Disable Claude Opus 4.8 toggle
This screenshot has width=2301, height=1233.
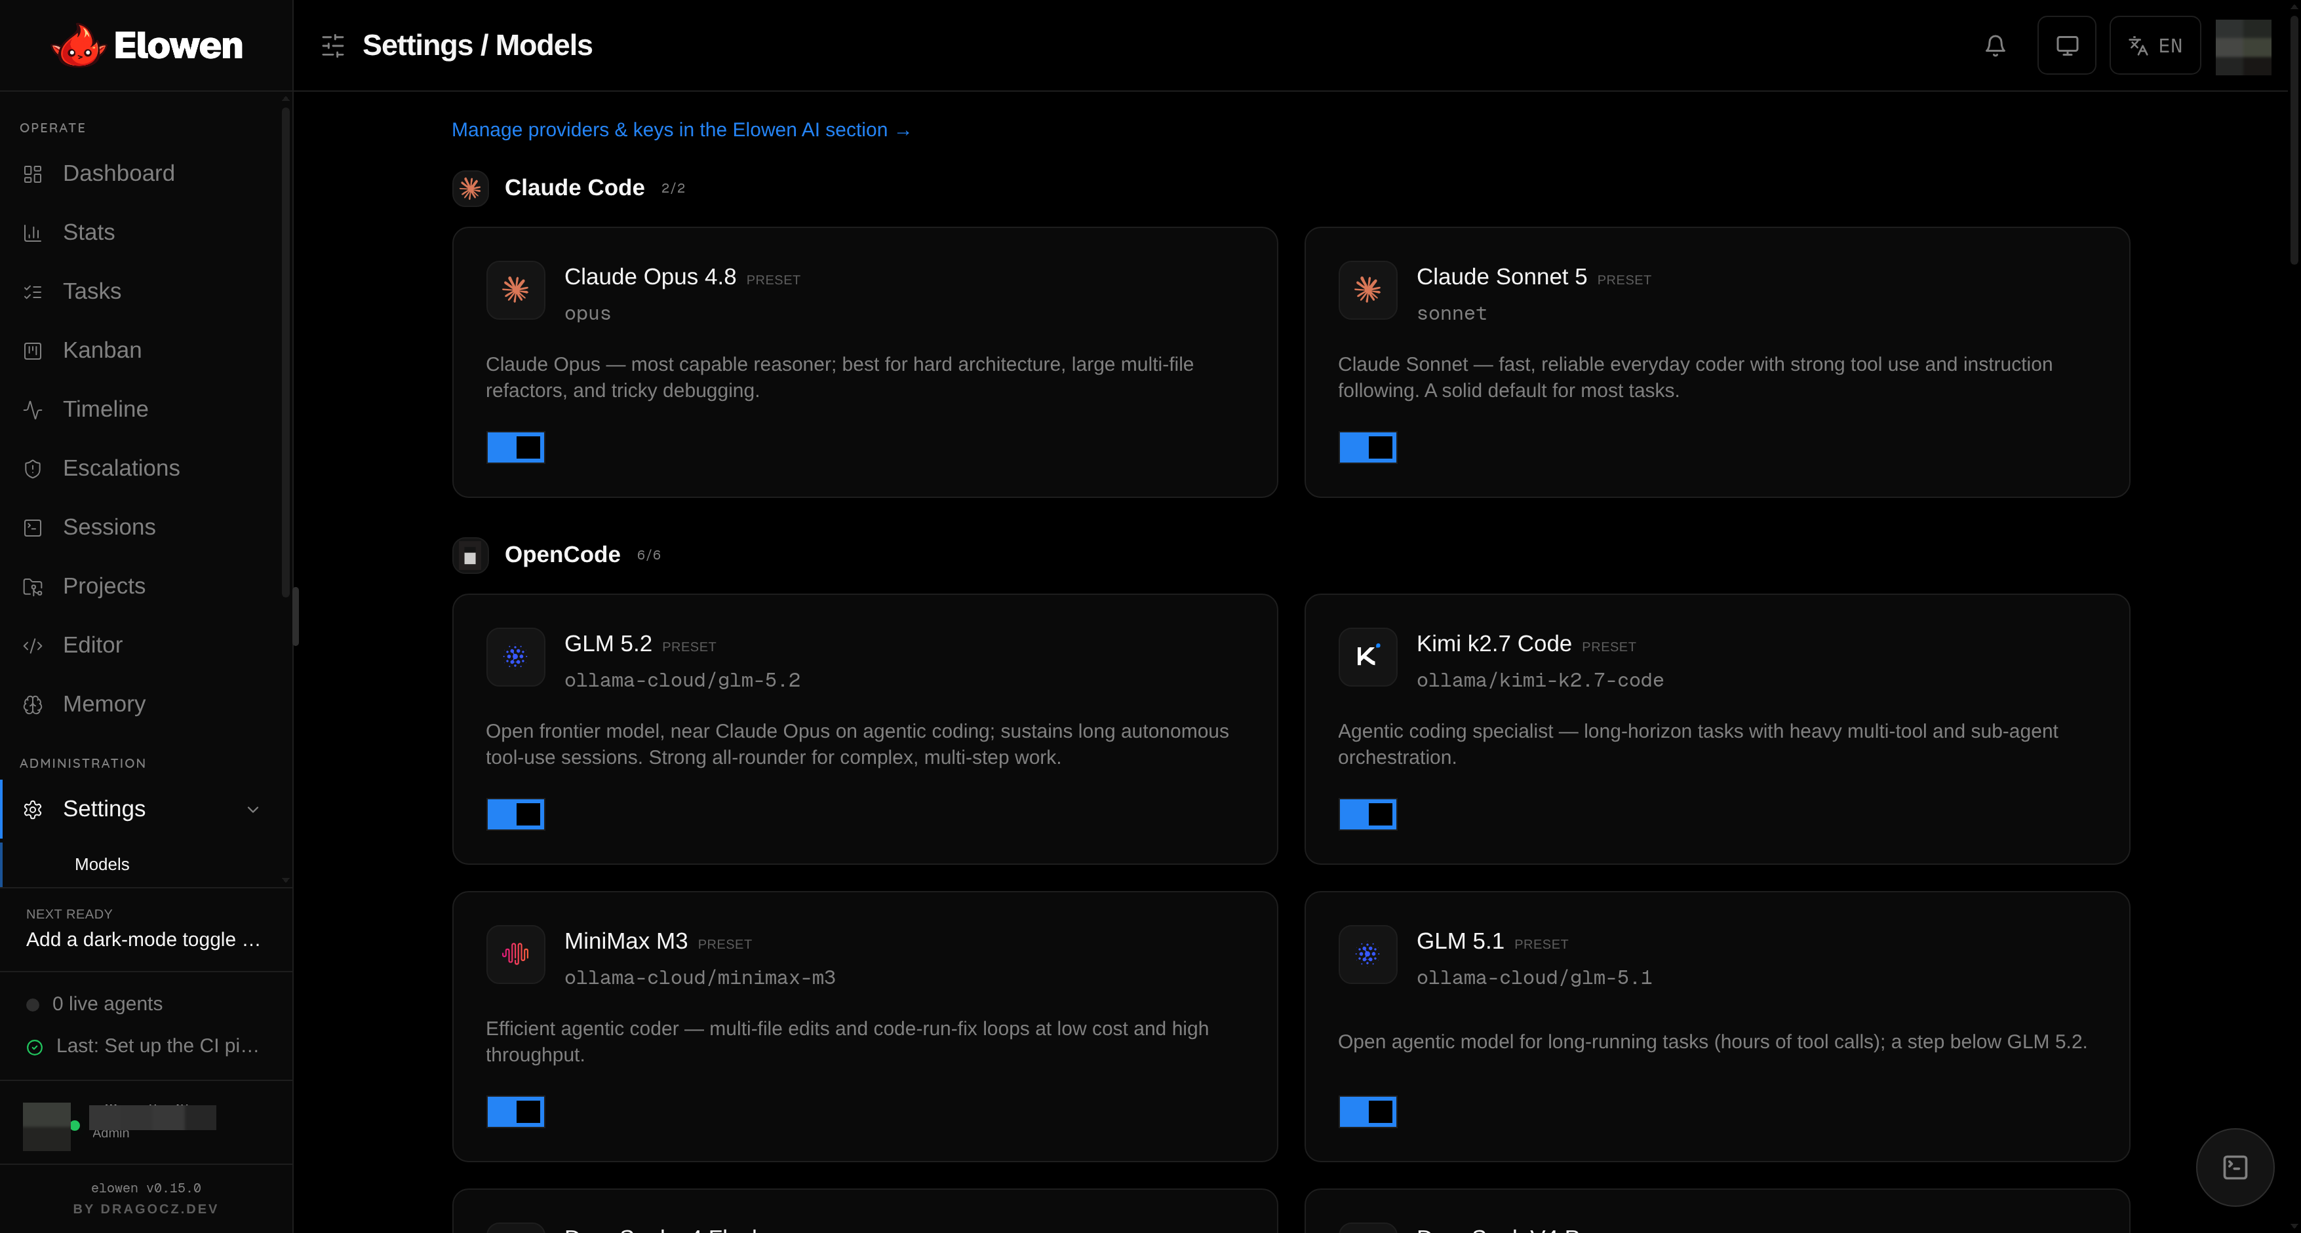pos(515,447)
